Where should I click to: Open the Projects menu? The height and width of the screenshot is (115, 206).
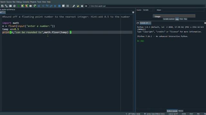point(33,2)
